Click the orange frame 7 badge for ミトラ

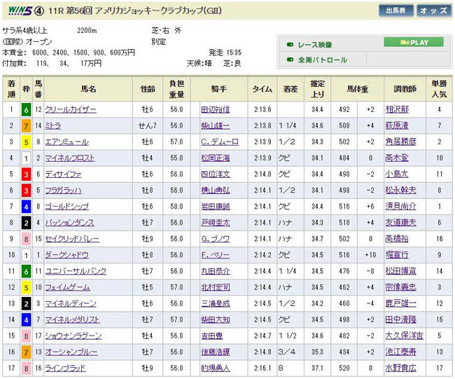26,125
